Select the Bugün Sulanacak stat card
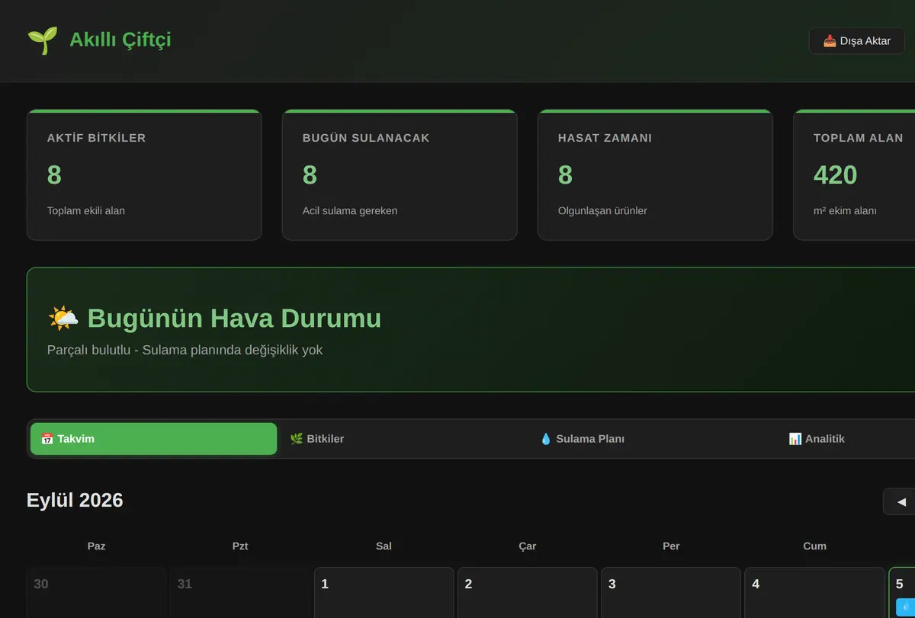The height and width of the screenshot is (618, 915). [x=400, y=175]
